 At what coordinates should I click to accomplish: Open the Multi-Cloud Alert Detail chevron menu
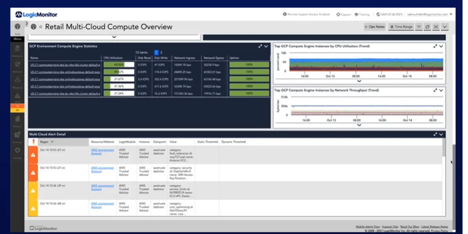coord(441,134)
